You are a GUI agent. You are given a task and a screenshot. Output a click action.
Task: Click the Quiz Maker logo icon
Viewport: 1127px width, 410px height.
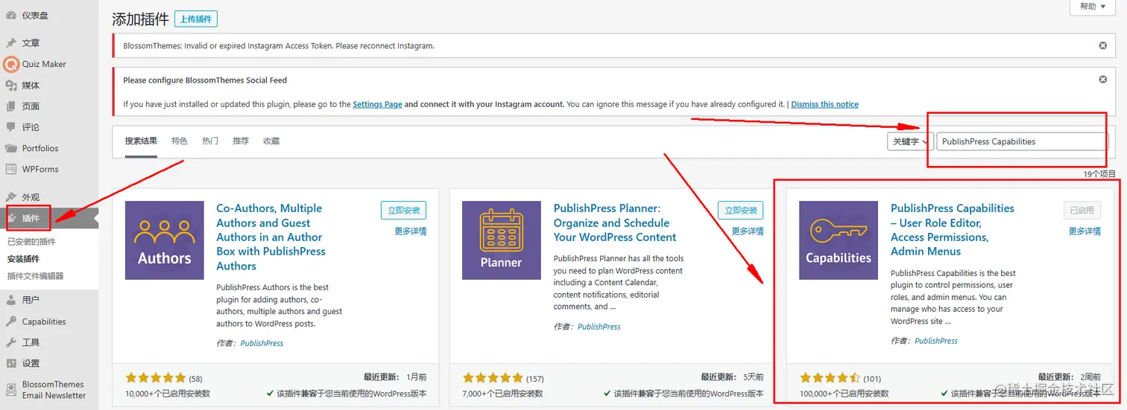click(11, 64)
